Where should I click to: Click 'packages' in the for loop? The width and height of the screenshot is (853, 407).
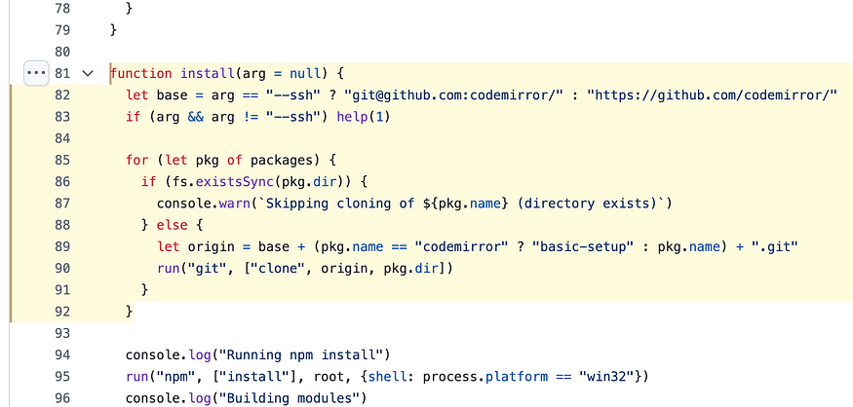(x=282, y=161)
